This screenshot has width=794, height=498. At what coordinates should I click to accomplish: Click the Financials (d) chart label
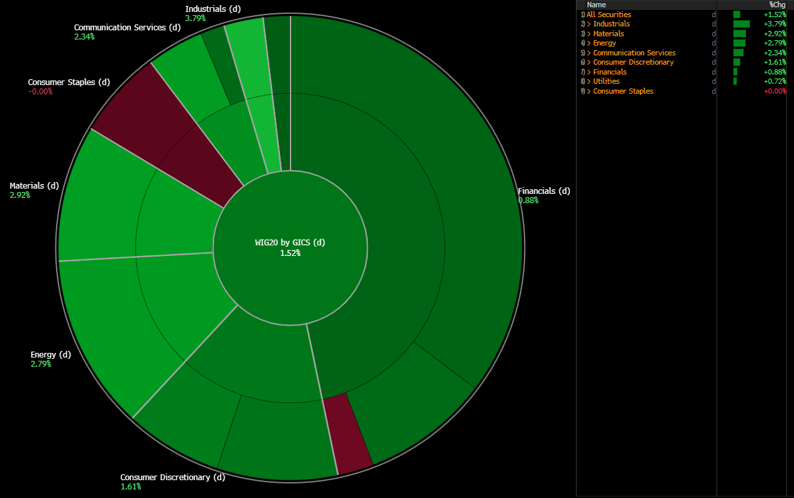[x=544, y=191]
